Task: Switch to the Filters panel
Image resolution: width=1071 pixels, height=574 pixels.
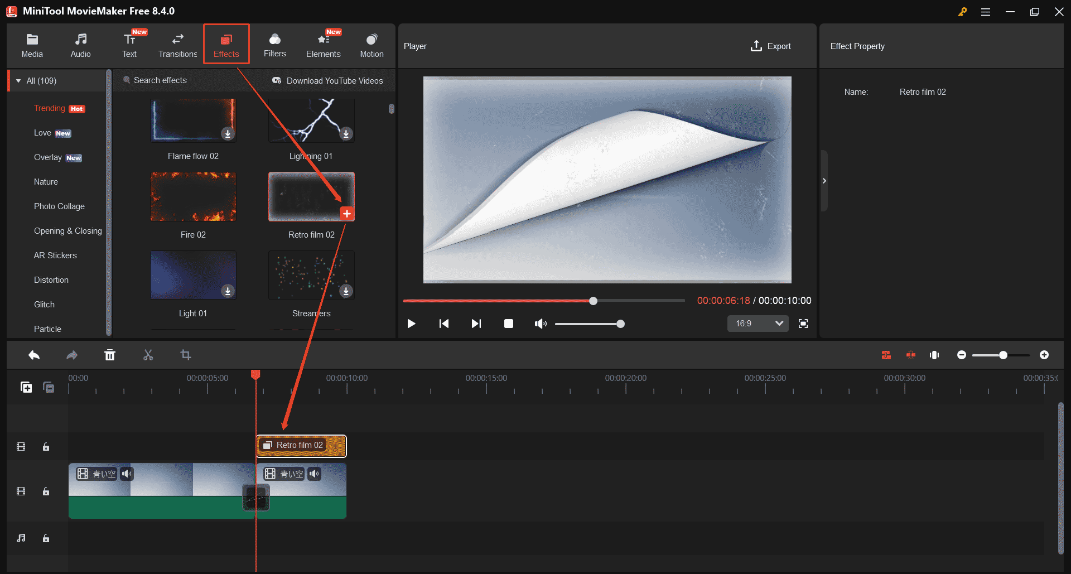Action: tap(274, 45)
